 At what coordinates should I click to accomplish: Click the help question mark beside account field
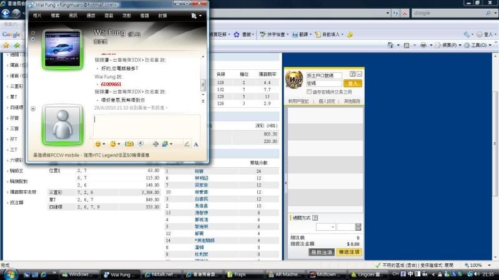(353, 74)
